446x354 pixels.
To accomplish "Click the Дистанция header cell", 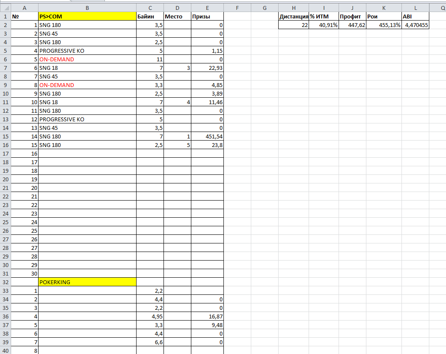I will pyautogui.click(x=294, y=16).
